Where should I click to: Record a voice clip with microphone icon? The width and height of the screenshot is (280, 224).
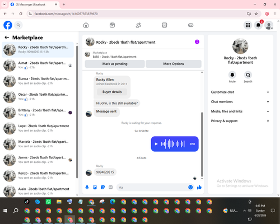point(87,187)
